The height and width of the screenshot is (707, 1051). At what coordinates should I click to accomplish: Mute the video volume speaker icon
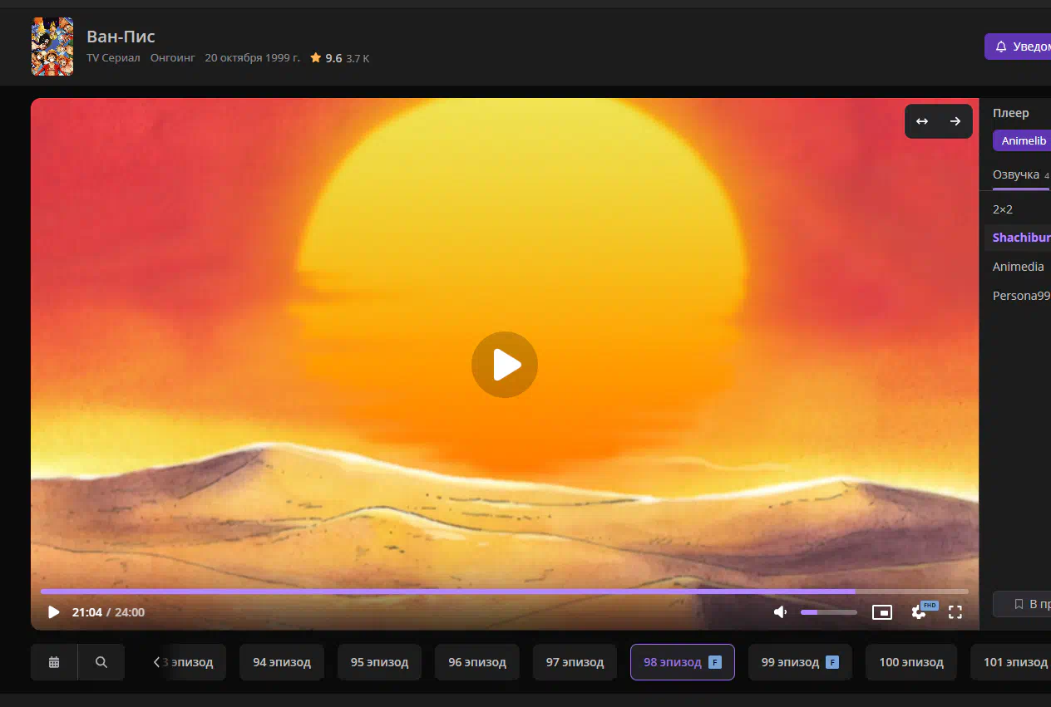click(780, 612)
